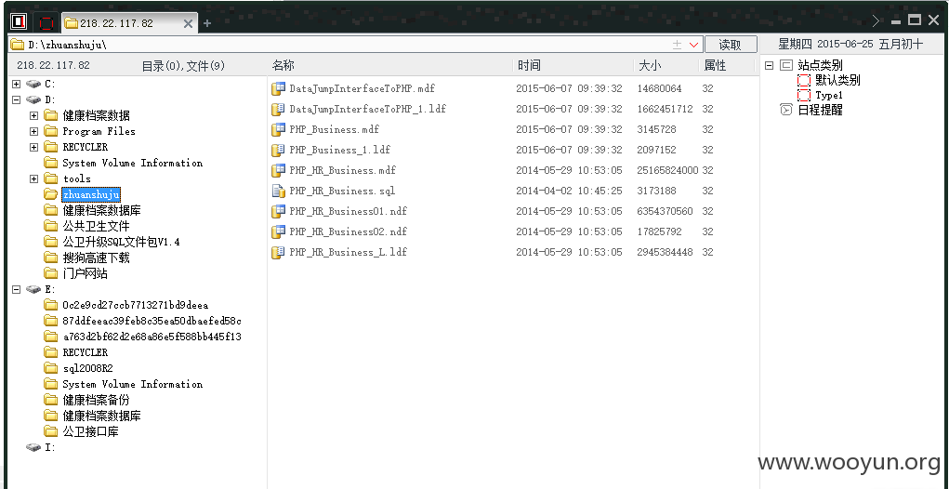This screenshot has height=489, width=949.
Task: Expand the tools folder
Action: [x=33, y=178]
